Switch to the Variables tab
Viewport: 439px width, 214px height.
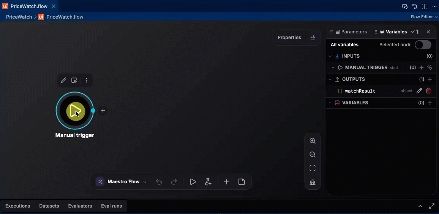tap(393, 32)
